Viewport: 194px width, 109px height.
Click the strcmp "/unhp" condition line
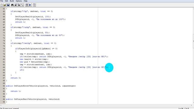tap(33, 27)
